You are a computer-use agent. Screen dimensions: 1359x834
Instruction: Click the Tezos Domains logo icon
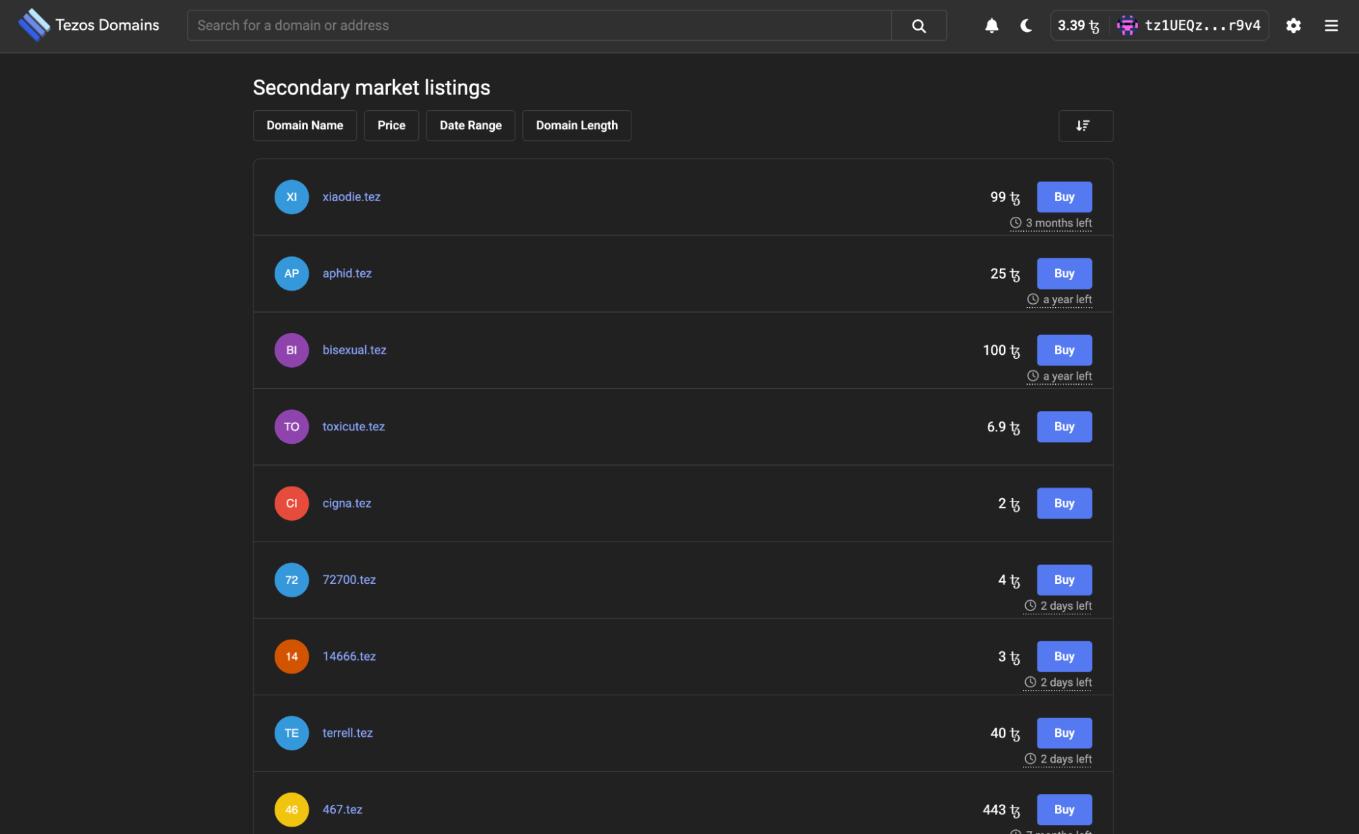coord(33,25)
